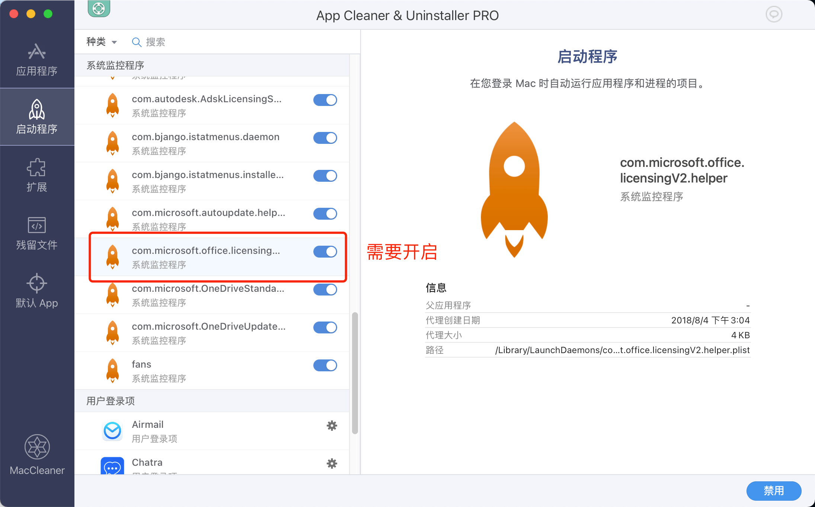The image size is (815, 507).
Task: Toggle the fans startup item switch
Action: [x=325, y=365]
